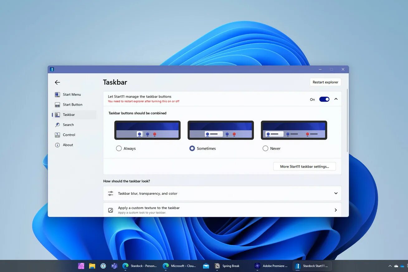Screen dimensions: 408x272
Task: Open the Taskbar section icon in the sidebar
Action: 57,115
